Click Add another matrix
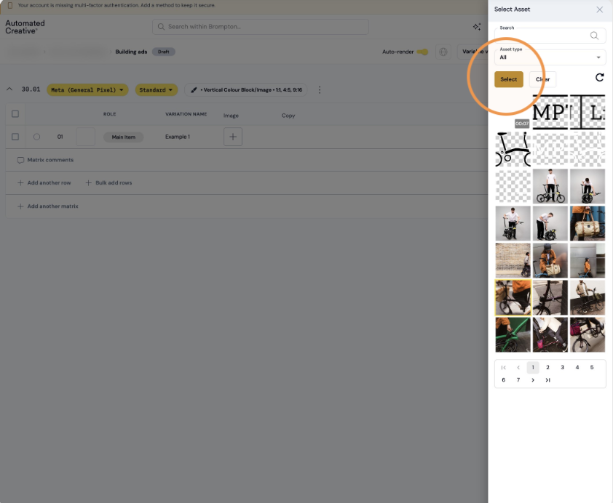The image size is (613, 503). (x=48, y=206)
